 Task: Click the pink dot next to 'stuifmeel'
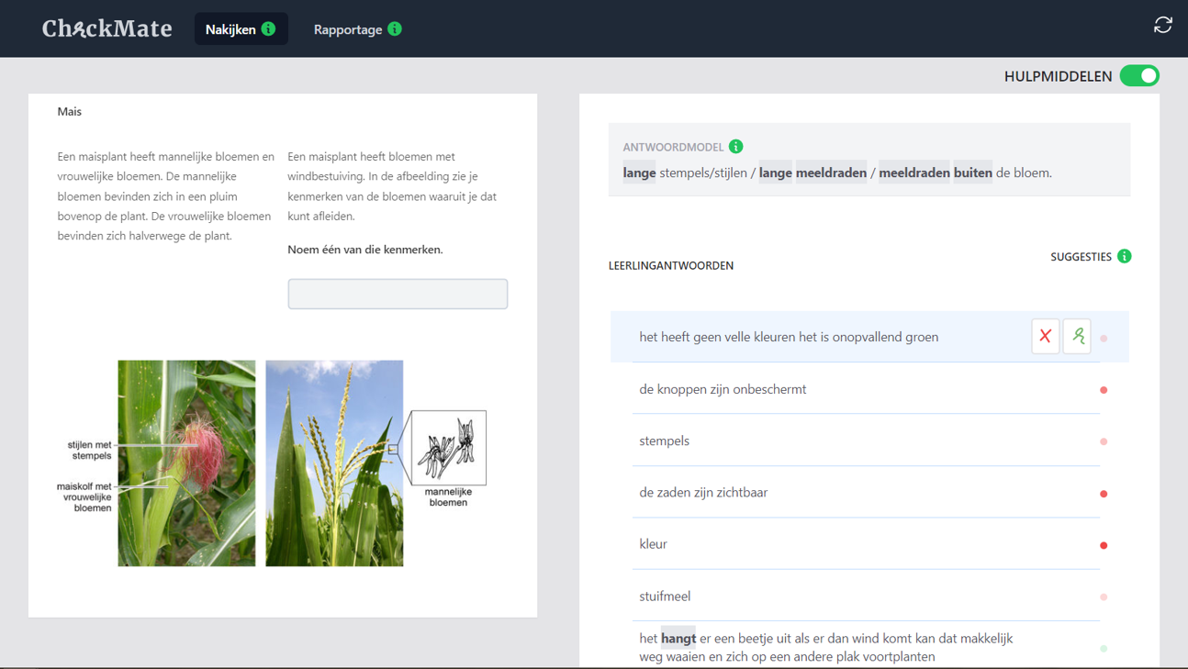pos(1104,597)
